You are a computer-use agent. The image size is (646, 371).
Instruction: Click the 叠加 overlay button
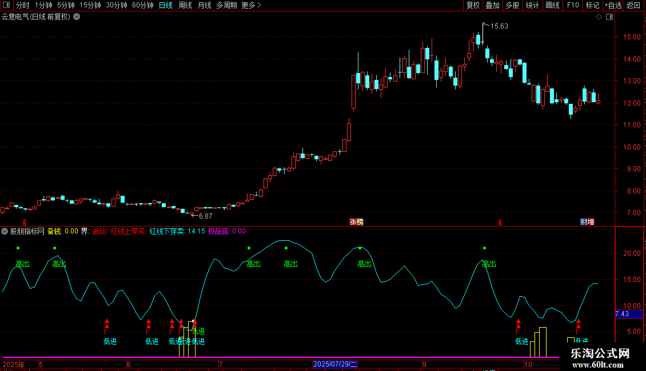[492, 5]
